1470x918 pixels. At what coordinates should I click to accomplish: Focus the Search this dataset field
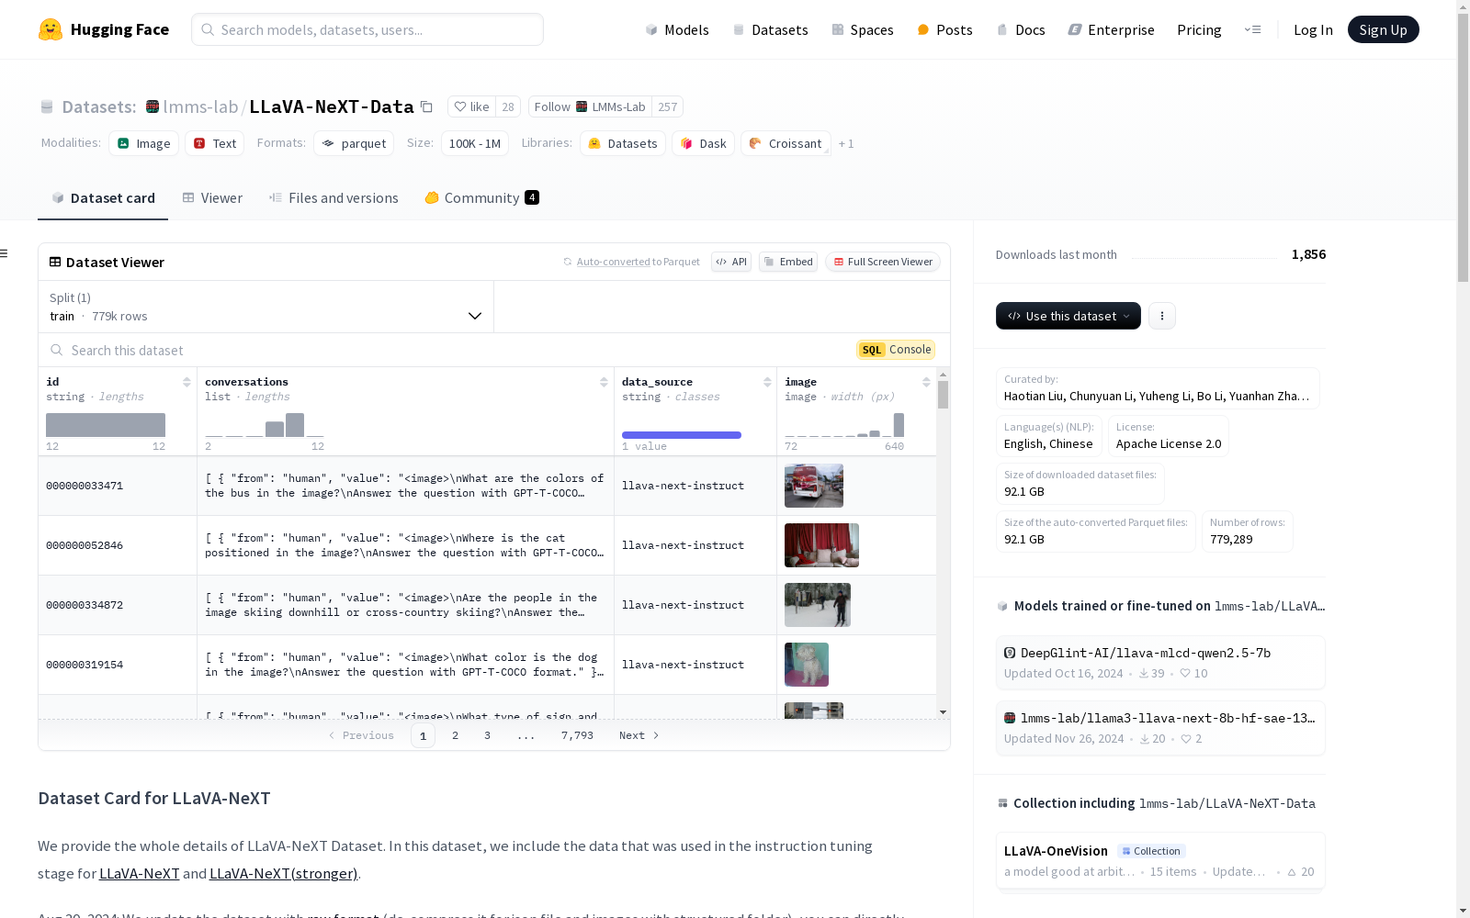(x=446, y=350)
